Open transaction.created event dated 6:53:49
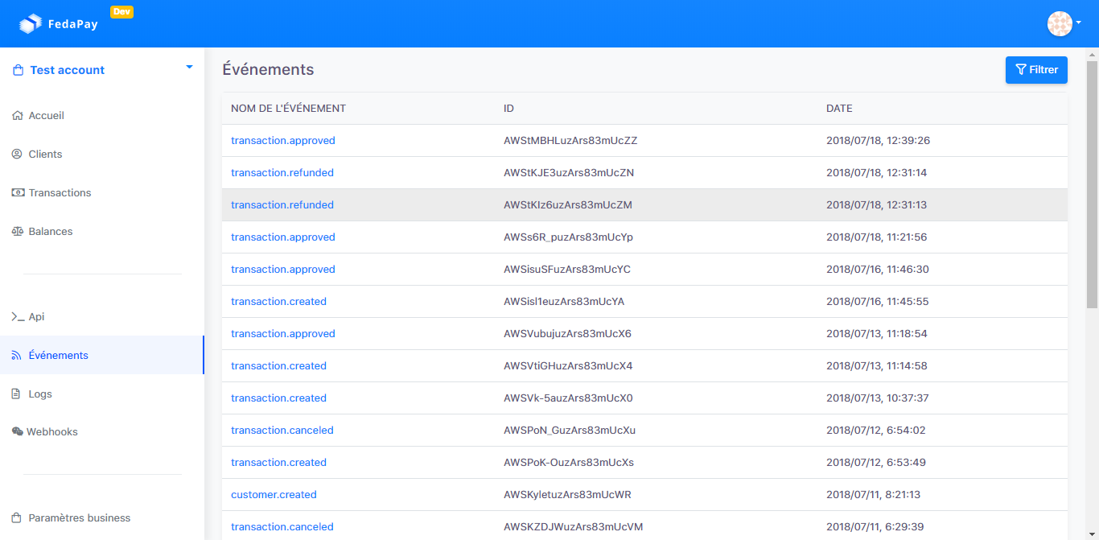This screenshot has height=540, width=1099. point(278,462)
